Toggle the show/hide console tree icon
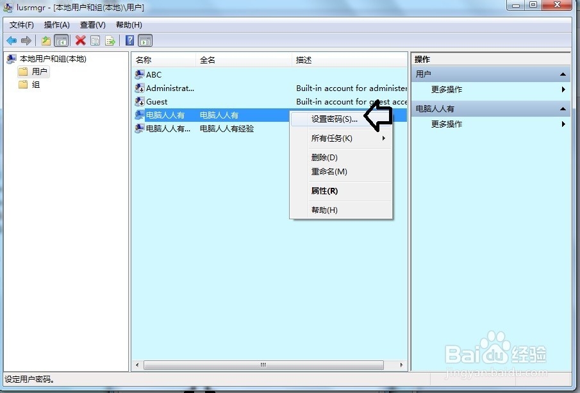580x393 pixels. point(62,40)
